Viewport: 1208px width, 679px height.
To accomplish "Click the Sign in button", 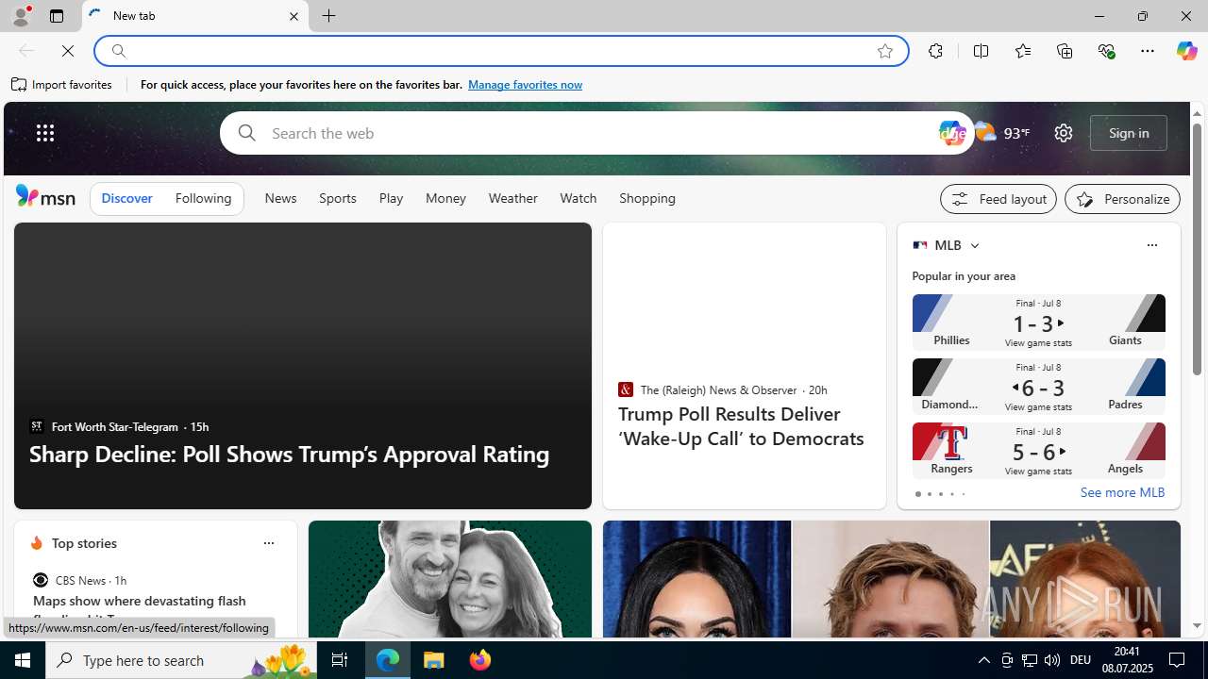I will coord(1129,133).
